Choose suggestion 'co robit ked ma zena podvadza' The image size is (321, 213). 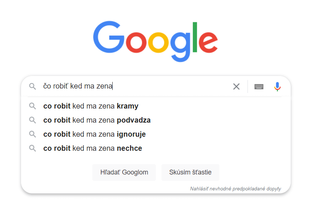[x=156, y=120]
